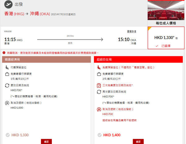Image resolution: width=186 pixels, height=144 pixels.
Task: Click the red HKD700 refund fee text
Action: click(x=108, y=114)
